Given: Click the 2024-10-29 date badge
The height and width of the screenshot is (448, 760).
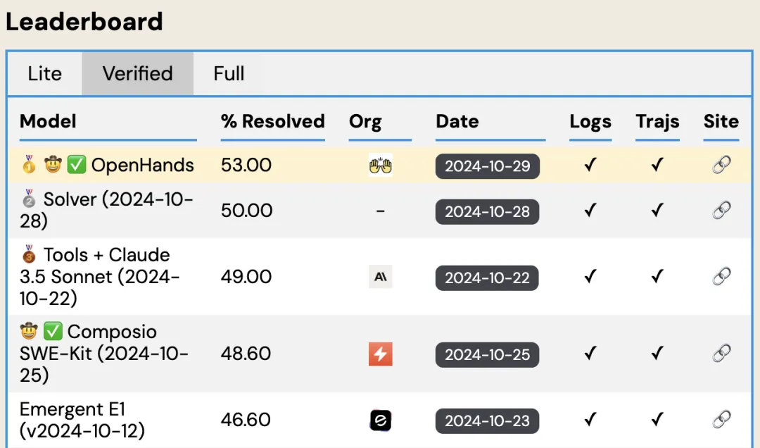Looking at the screenshot, I should click(487, 166).
